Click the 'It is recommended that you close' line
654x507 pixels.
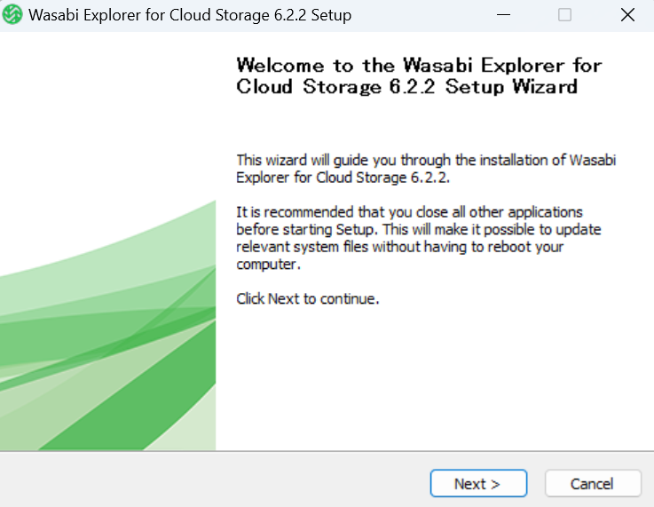[x=410, y=212]
